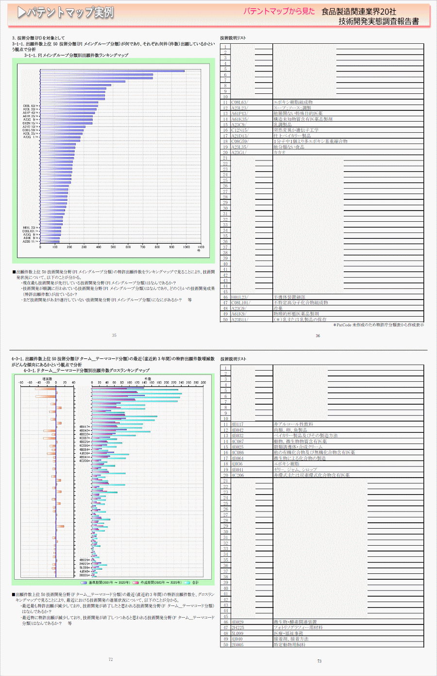Click the cyan 合計 legend swatch
The image size is (437, 676).
187,582
